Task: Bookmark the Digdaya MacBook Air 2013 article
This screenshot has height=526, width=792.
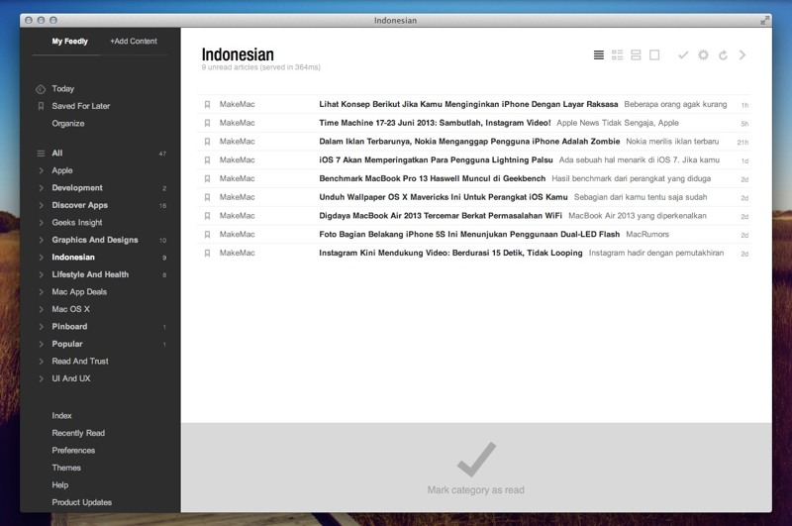Action: tap(207, 216)
